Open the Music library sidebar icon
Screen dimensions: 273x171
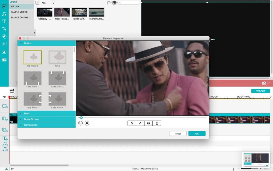(x=4, y=14)
